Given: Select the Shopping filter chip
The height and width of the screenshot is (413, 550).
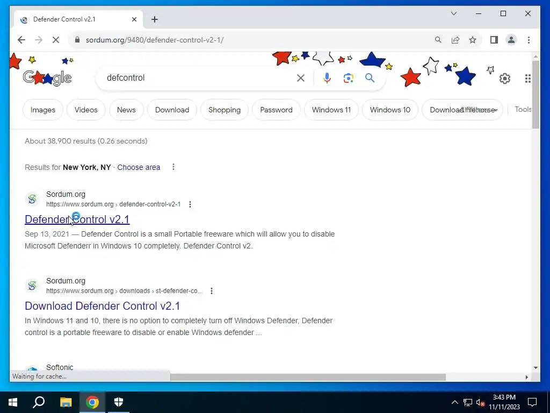Looking at the screenshot, I should coord(225,110).
